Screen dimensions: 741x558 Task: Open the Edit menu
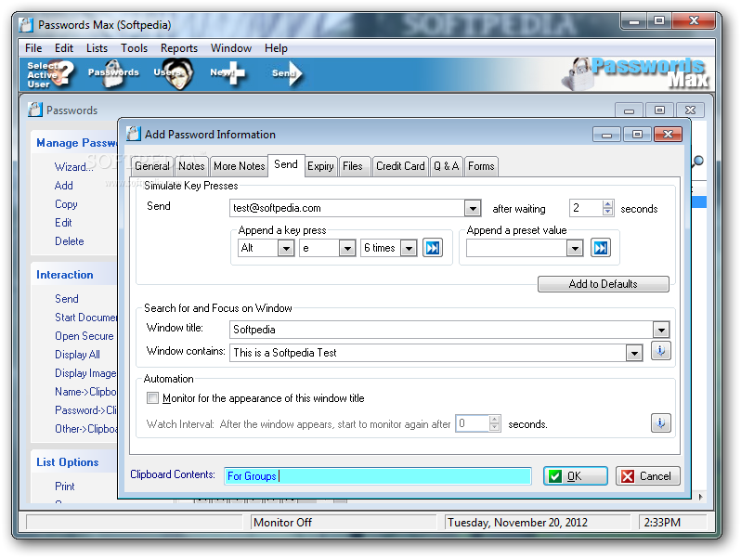64,48
